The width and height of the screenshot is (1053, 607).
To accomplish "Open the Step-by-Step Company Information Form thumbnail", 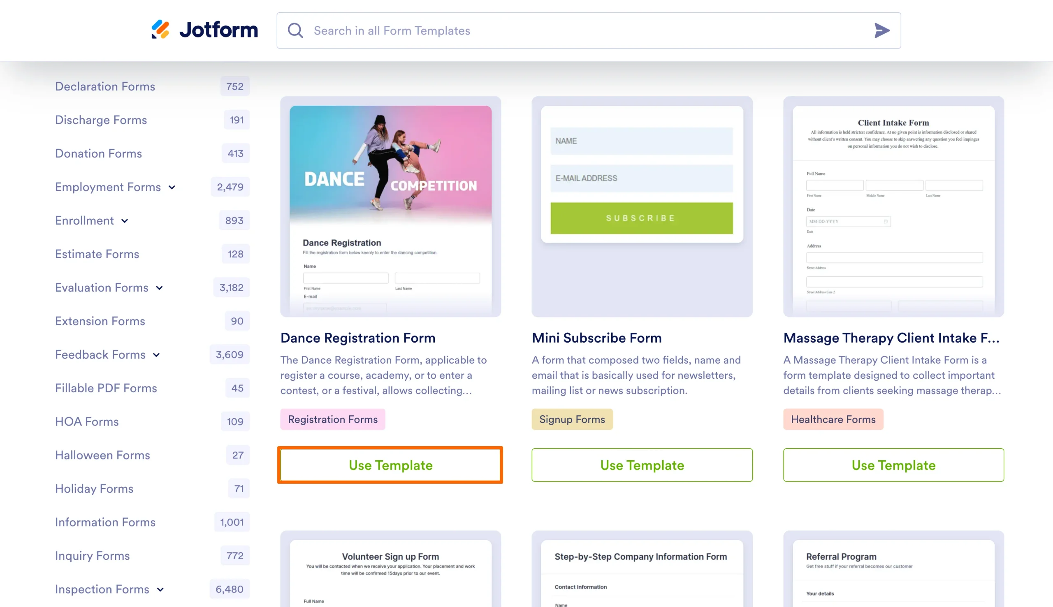I will click(642, 569).
